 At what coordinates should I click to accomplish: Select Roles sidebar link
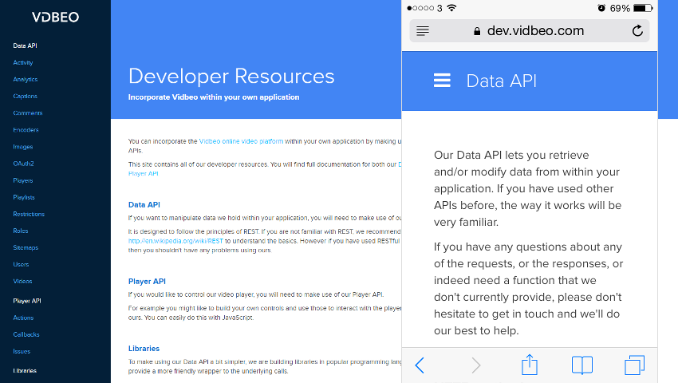click(x=20, y=231)
